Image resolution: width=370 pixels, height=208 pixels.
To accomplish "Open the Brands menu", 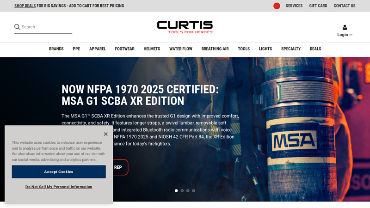I will [x=56, y=49].
